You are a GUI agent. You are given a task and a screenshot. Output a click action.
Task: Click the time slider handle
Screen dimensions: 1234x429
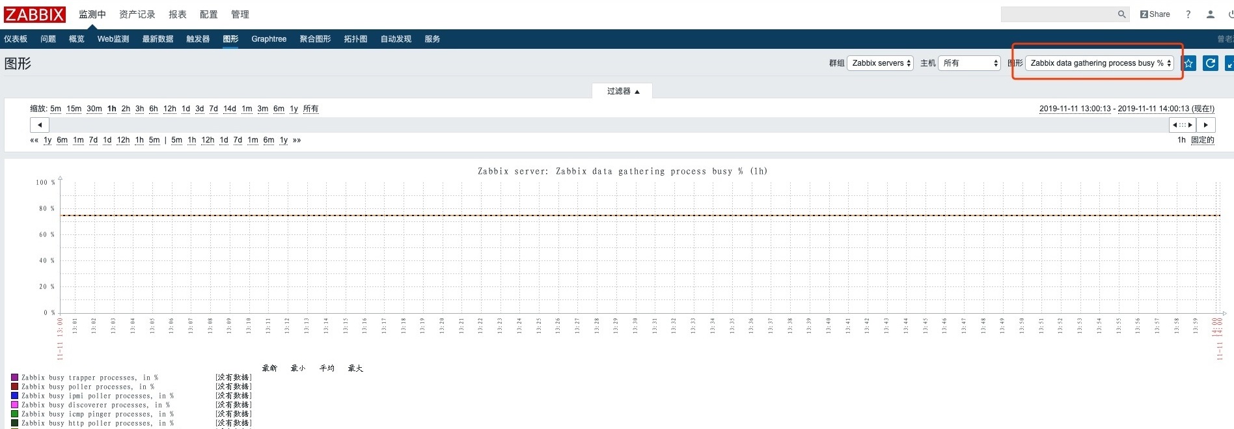coord(1183,125)
